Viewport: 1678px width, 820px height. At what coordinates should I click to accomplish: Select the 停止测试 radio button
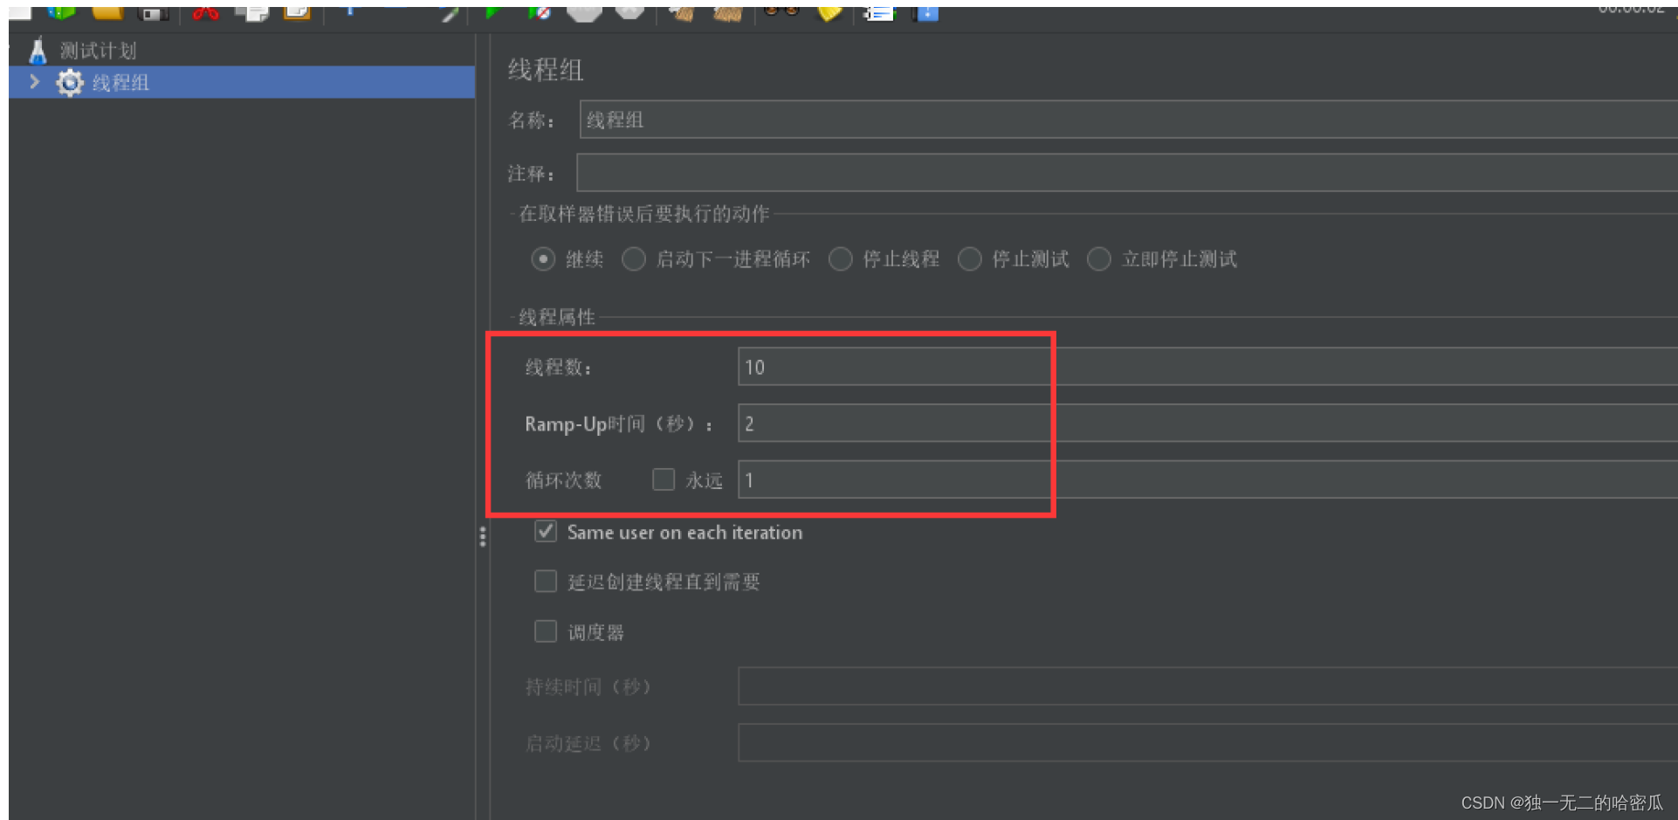tap(970, 259)
